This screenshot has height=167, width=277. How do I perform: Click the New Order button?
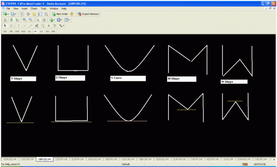pyautogui.click(x=60, y=14)
